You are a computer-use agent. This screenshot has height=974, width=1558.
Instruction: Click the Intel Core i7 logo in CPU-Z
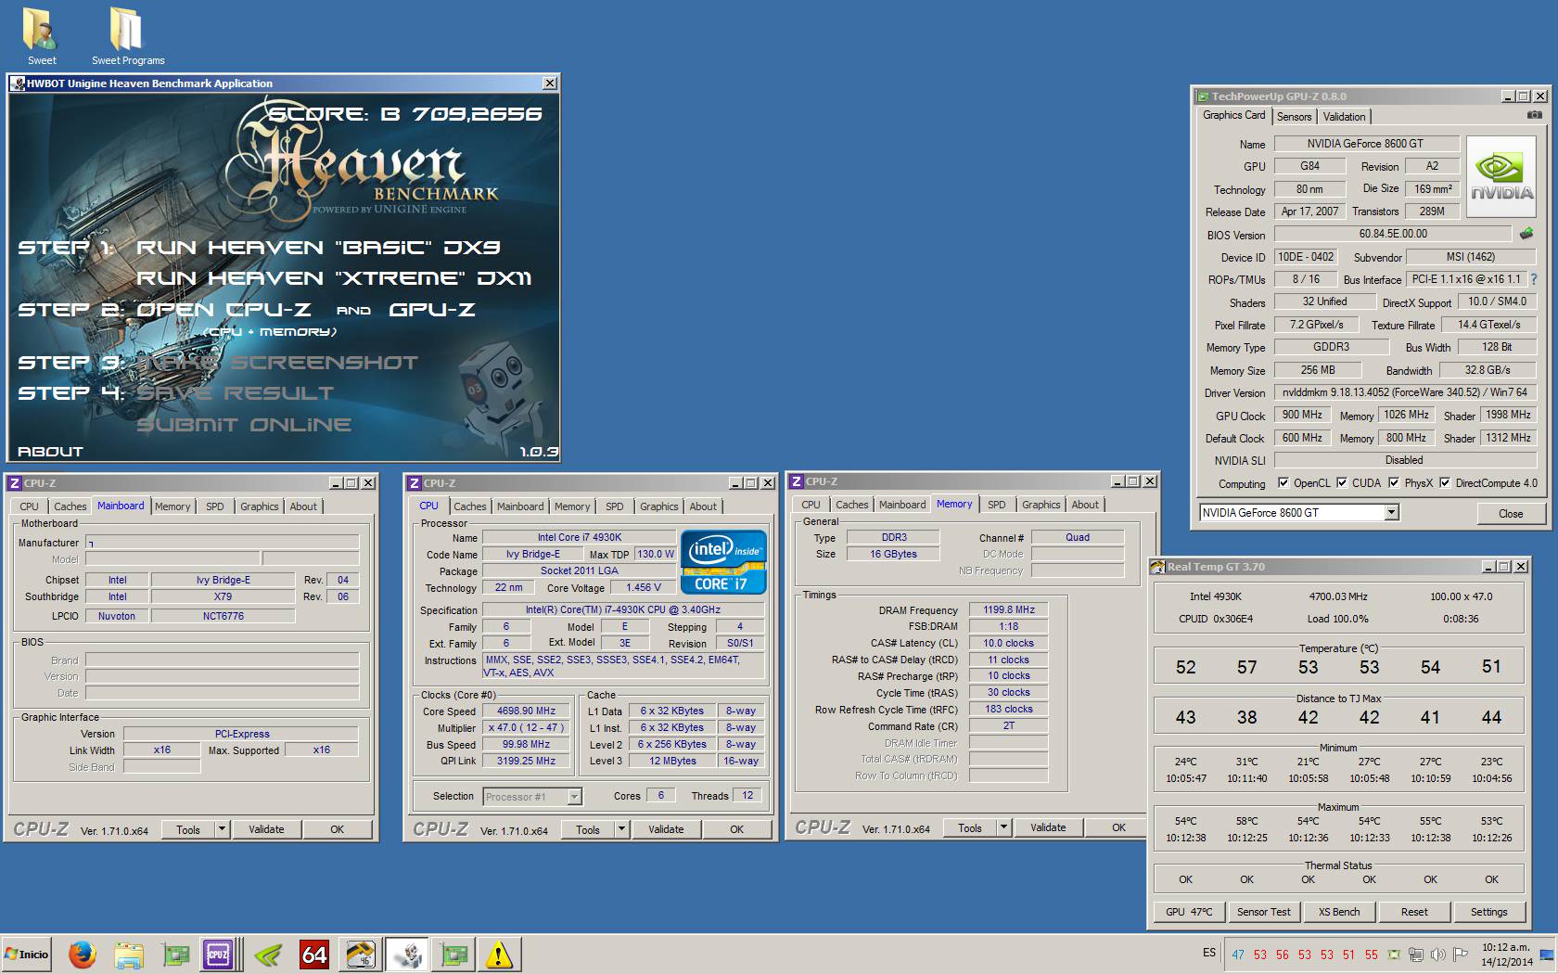click(723, 561)
